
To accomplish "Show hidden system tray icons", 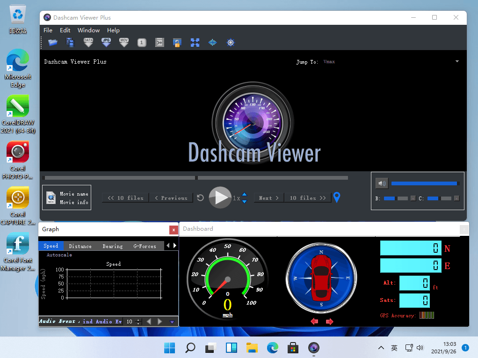I will coord(381,348).
